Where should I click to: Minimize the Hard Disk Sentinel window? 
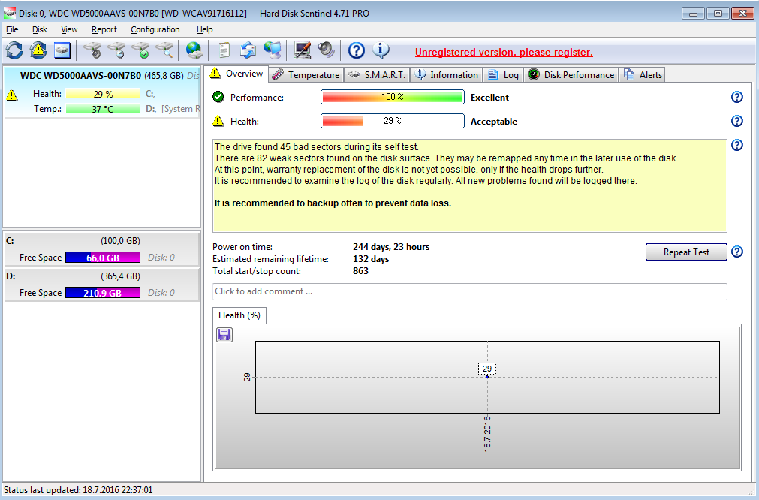coord(693,13)
